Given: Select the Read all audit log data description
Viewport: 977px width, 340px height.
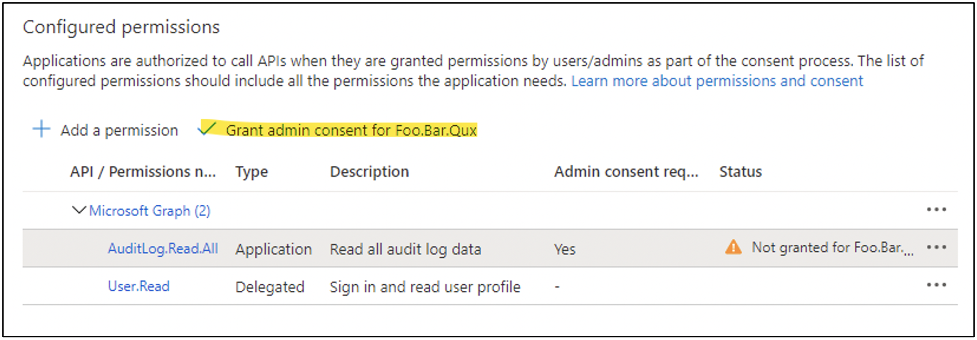Looking at the screenshot, I should click(406, 249).
